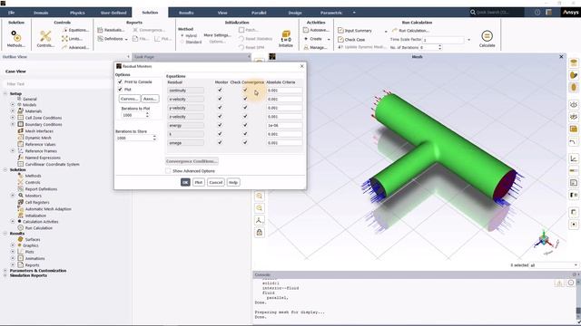This screenshot has width=581, height=326.
Task: Open the selection filter dropdown below viewport
Action: 576,265
